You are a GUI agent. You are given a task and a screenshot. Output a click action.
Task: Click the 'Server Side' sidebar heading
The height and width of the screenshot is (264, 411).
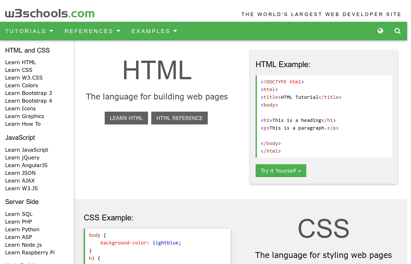point(22,202)
